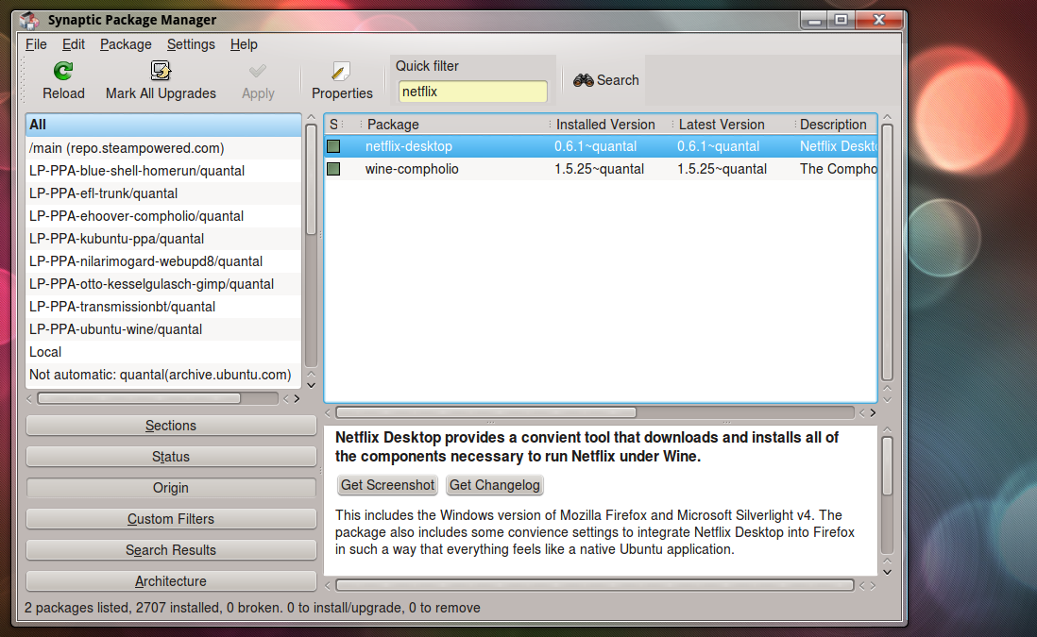Select LP-PPA-ehoover-compholio/quantal origin
This screenshot has width=1037, height=637.
pyautogui.click(x=163, y=216)
